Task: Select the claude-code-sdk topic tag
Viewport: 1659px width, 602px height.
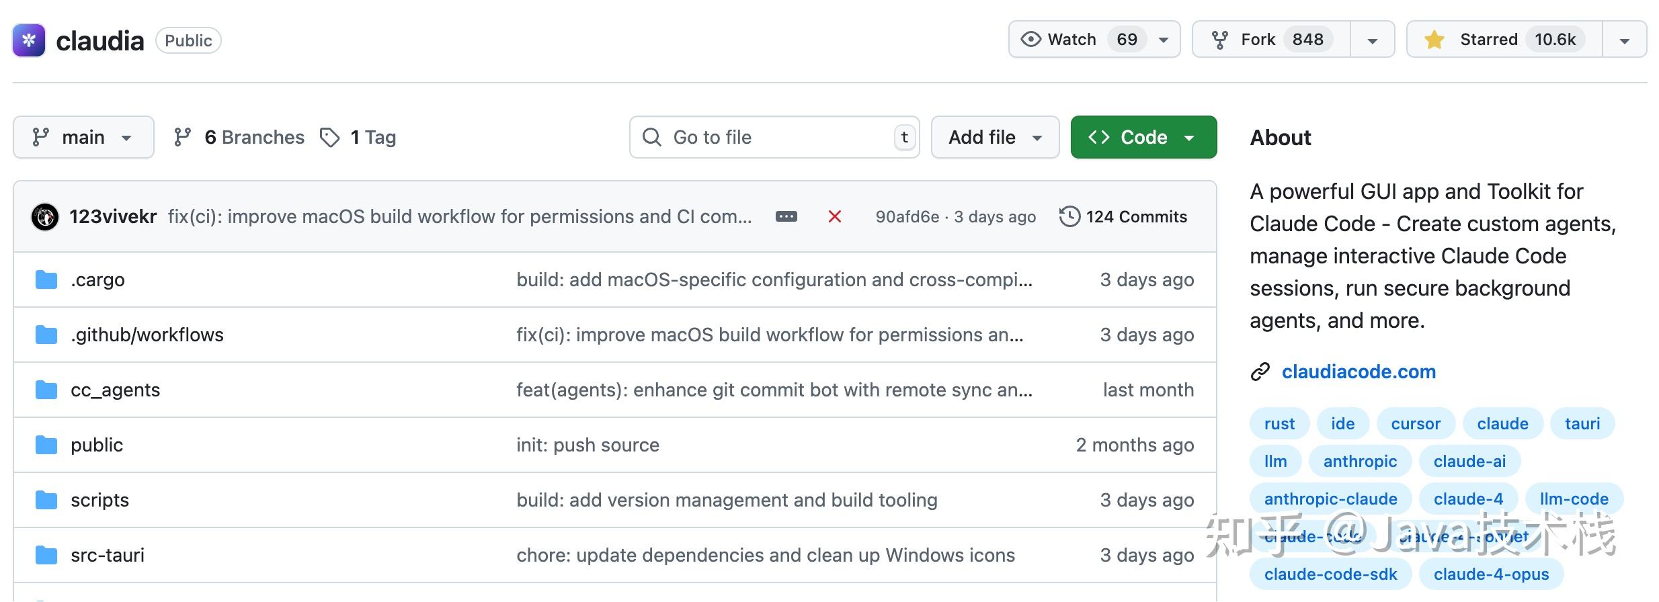Action: point(1330,574)
